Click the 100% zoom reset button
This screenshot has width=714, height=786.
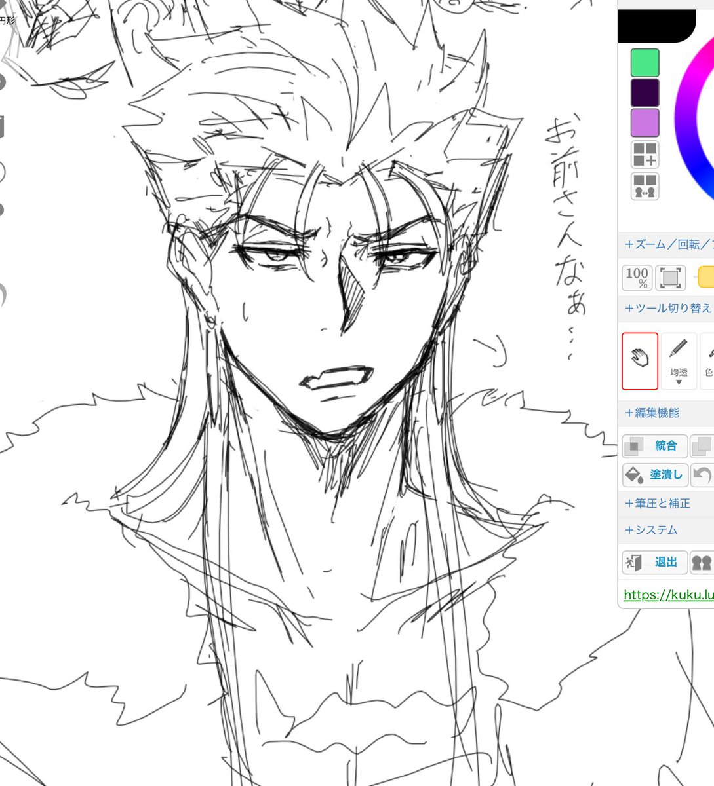pyautogui.click(x=639, y=277)
